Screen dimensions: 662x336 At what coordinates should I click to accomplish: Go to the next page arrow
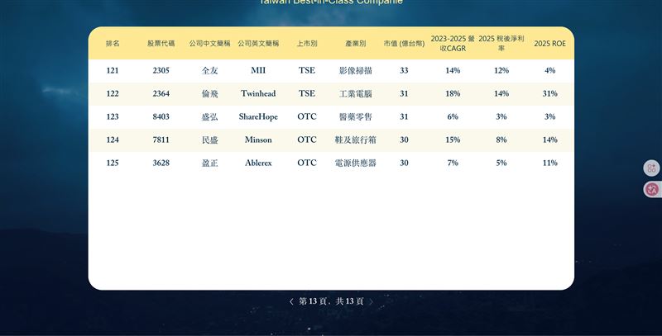(x=371, y=301)
